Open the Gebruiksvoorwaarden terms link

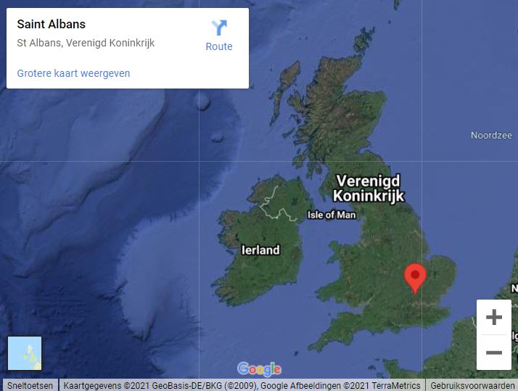pos(472,385)
